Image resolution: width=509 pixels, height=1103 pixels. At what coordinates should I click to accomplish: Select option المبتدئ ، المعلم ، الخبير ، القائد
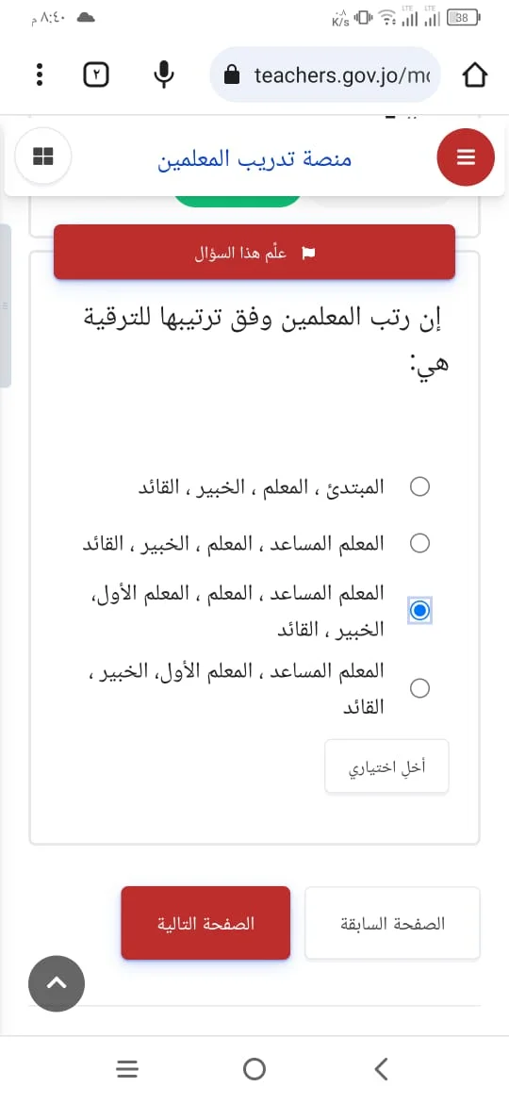pos(419,486)
